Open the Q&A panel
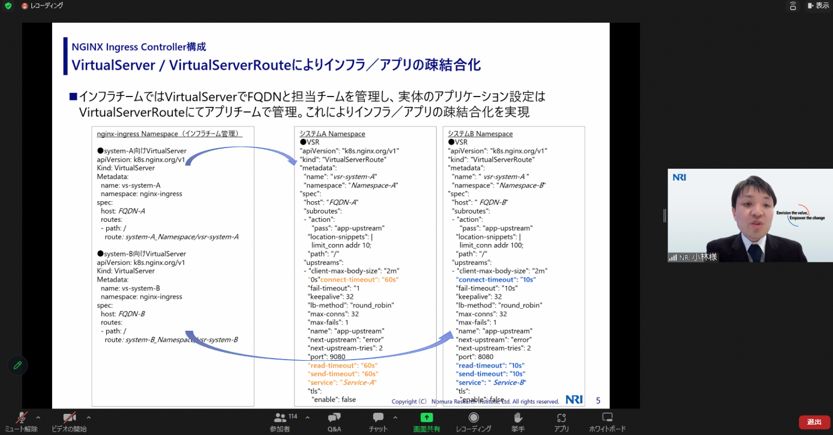Viewport: 833px width, 435px height. pos(334,422)
